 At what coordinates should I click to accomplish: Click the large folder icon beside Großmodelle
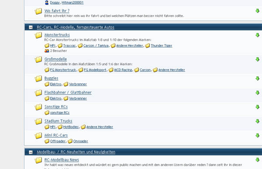(x=38, y=60)
